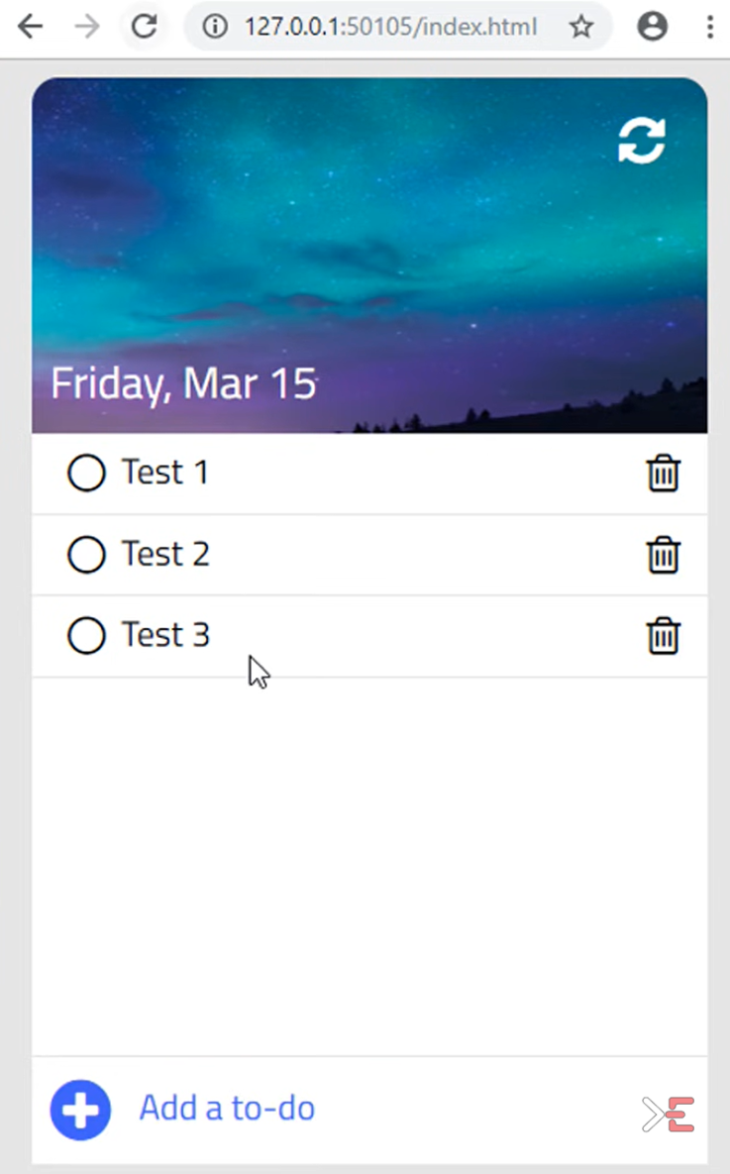Viewport: 730px width, 1174px height.
Task: Delete the Test 1 to-do item
Action: click(663, 474)
